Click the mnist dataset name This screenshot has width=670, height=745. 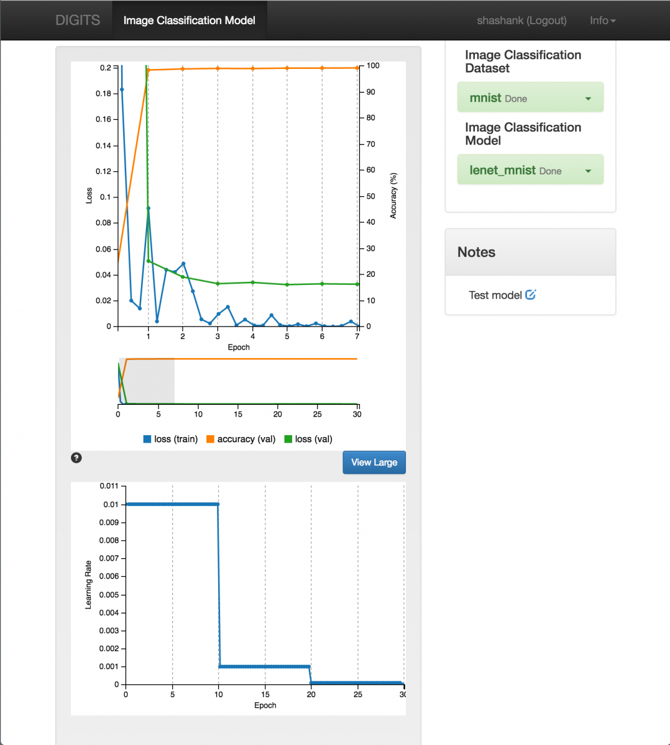click(485, 98)
